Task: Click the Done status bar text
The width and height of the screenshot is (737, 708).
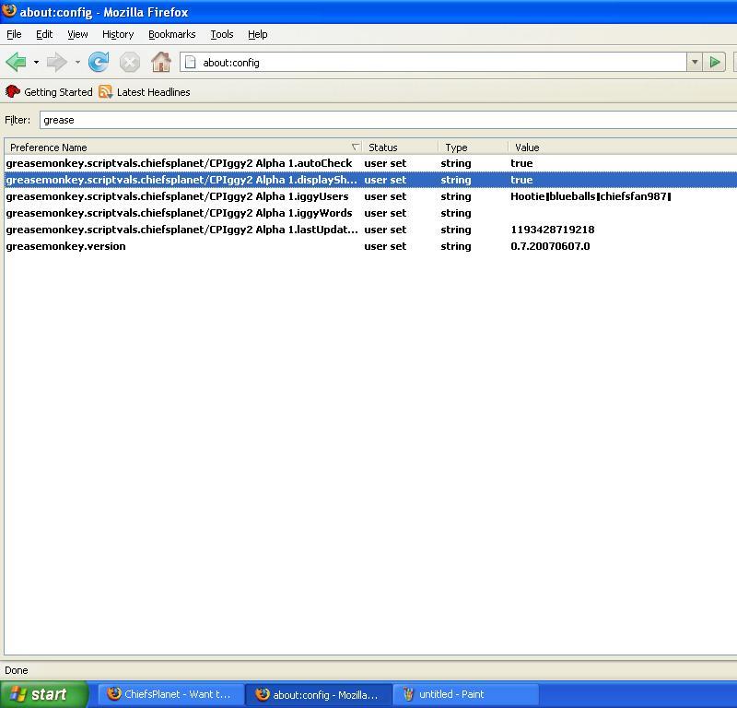Action: click(x=17, y=670)
